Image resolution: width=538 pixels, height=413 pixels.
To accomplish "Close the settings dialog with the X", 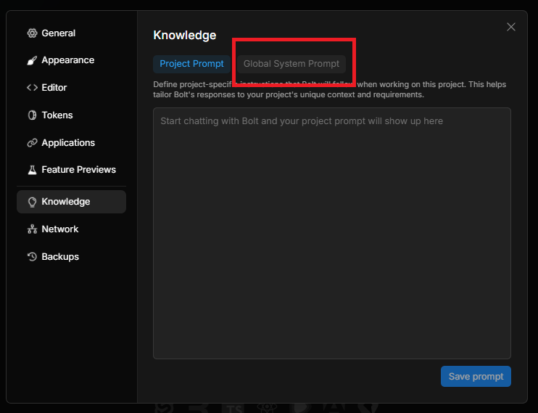I will tap(511, 27).
